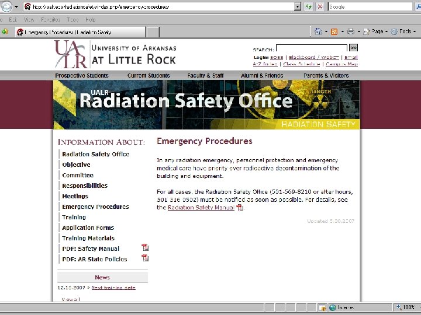The width and height of the screenshot is (421, 315).
Task: Click PDF icon after Radiation Safety Manual link
Action: 240,207
